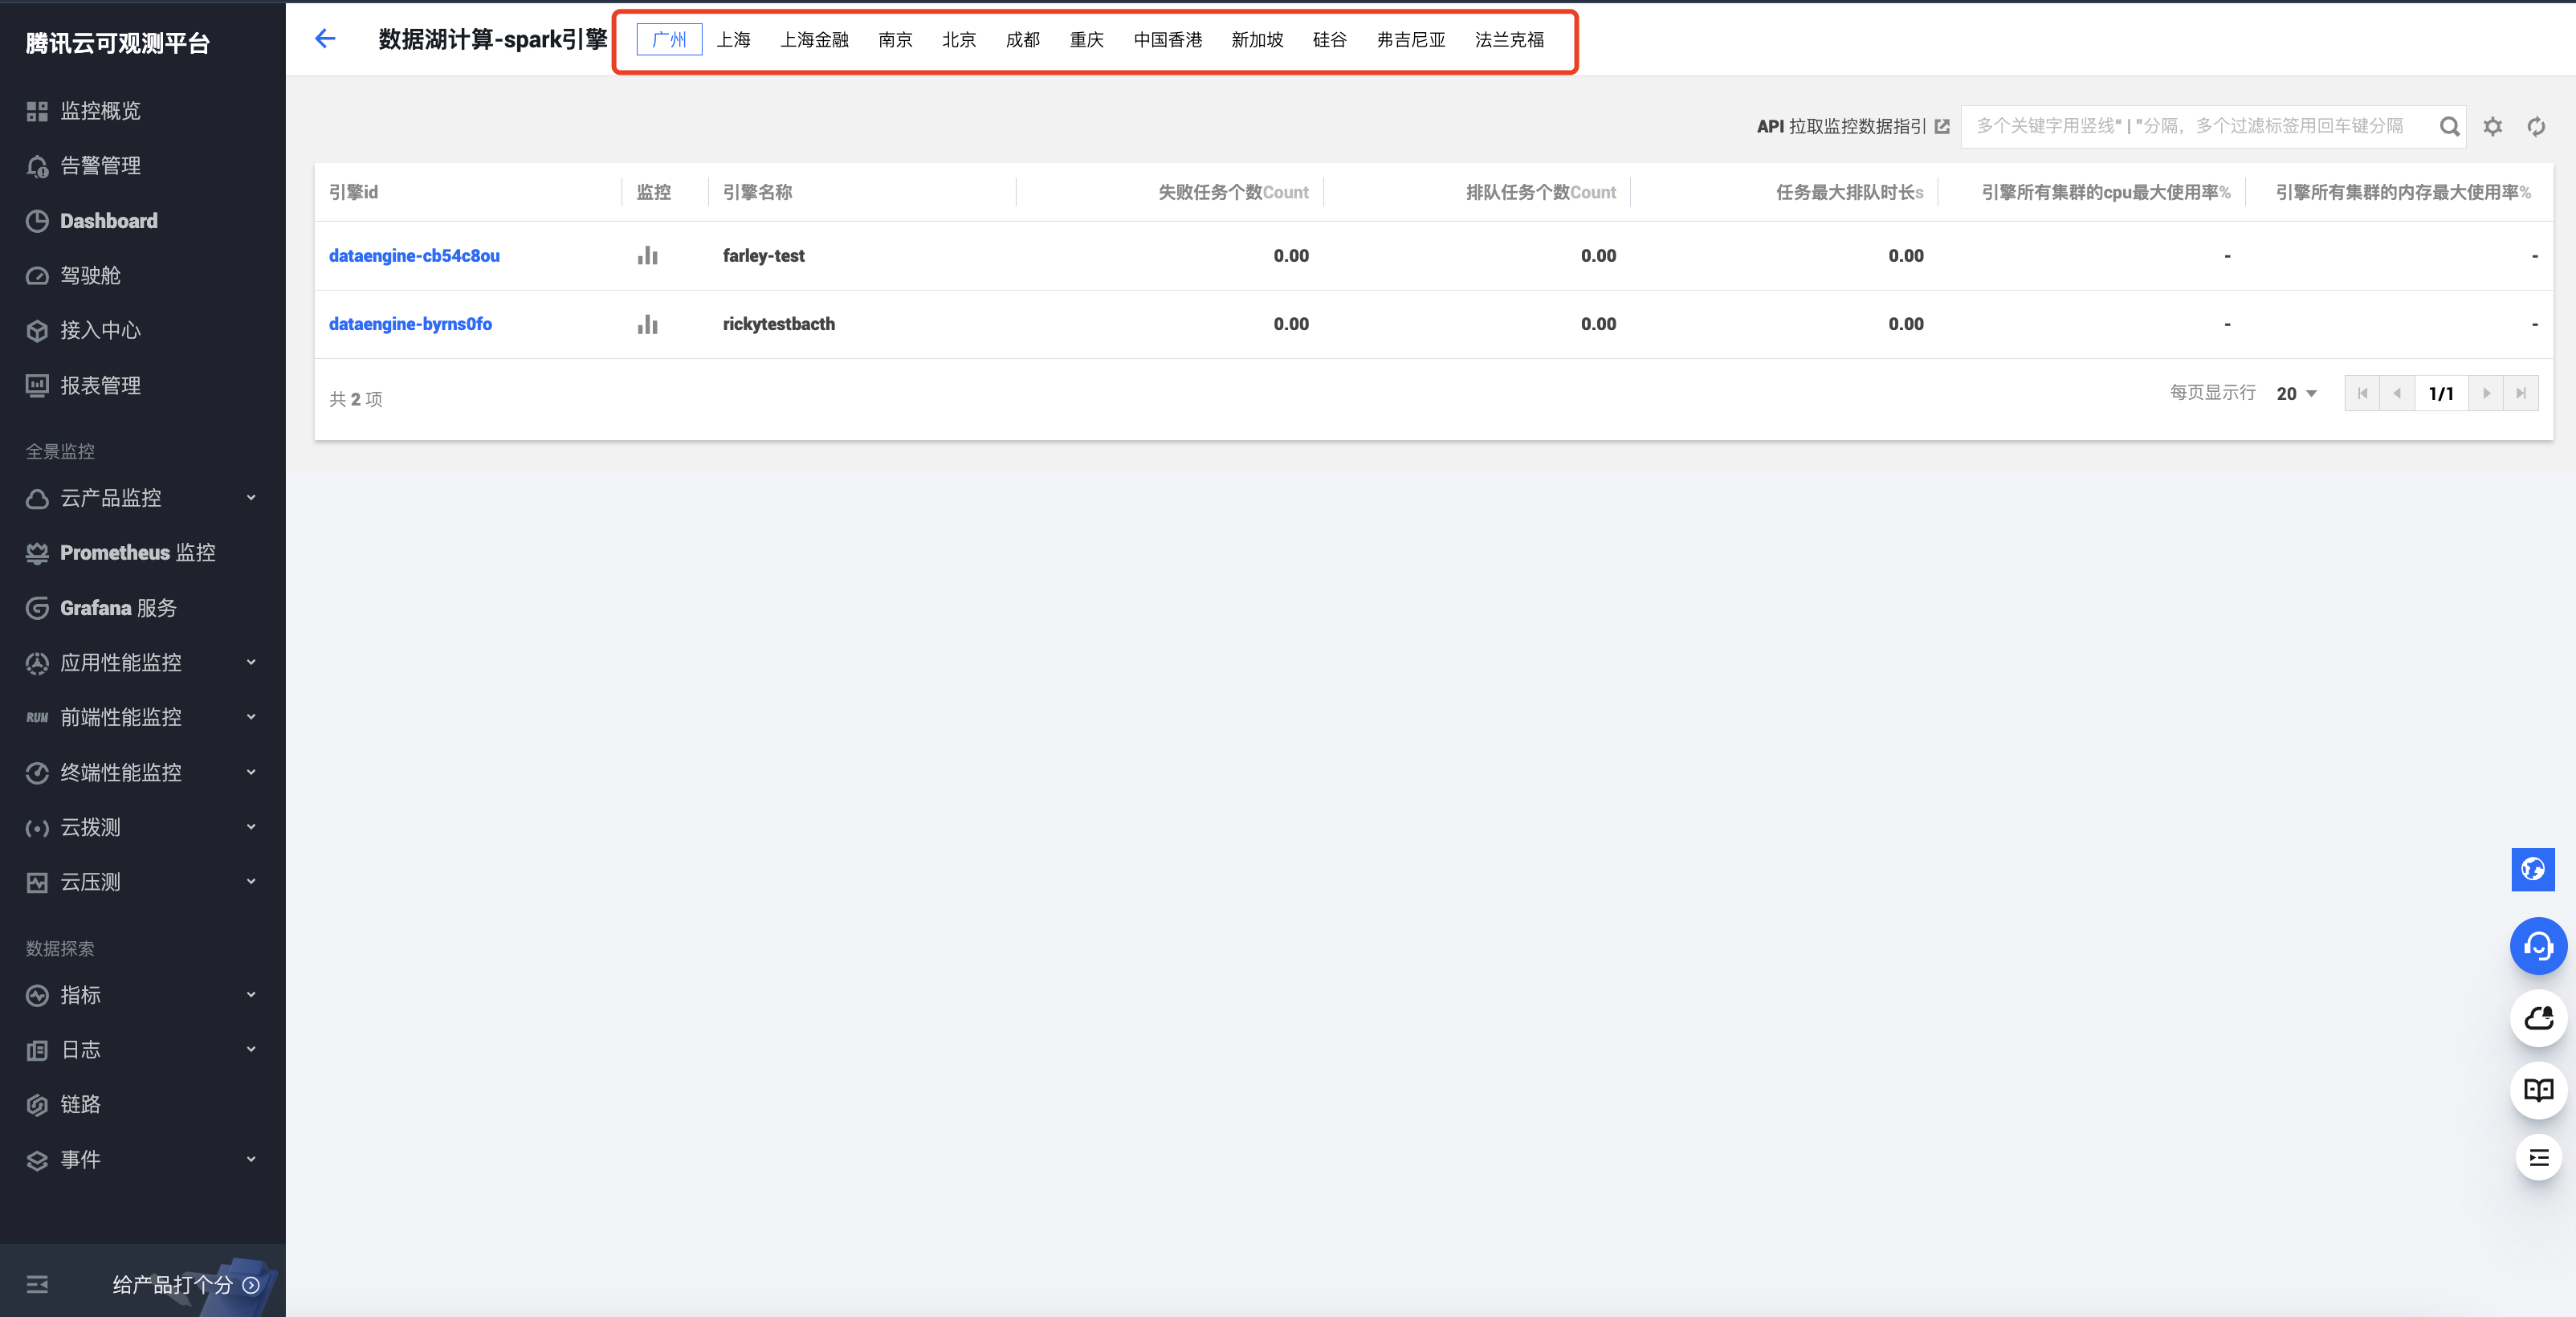Screen dimensions: 2576x1317
Task: Collapse sidebar using the bottom-left menu icon
Action: [37, 1284]
